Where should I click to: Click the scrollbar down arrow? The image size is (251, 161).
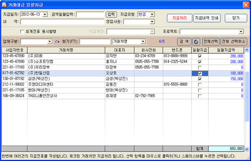click(x=247, y=149)
